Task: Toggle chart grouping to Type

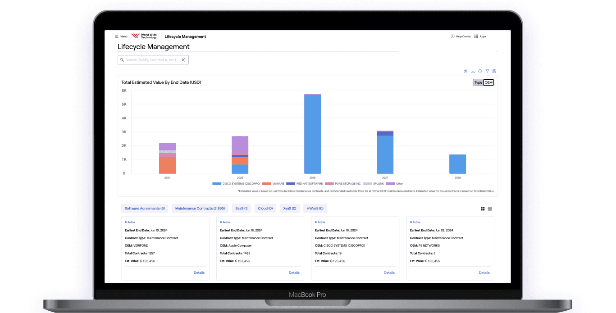Action: 478,82
